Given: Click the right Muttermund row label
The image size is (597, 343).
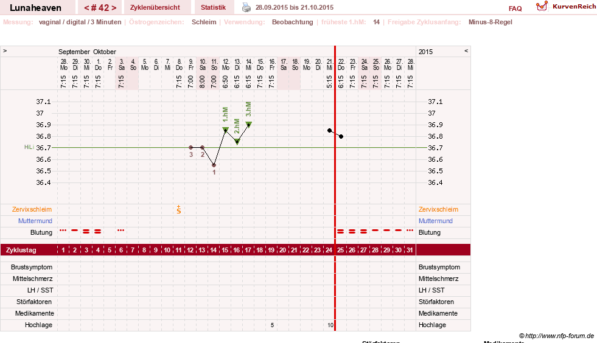Looking at the screenshot, I should [436, 221].
